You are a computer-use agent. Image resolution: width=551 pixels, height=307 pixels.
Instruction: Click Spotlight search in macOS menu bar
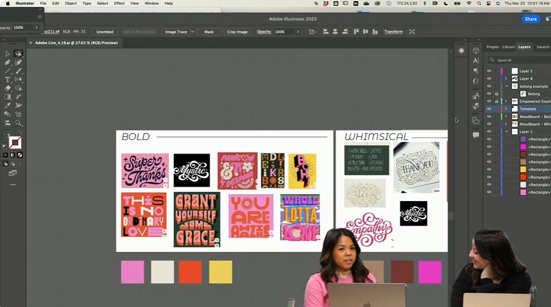coord(479,3)
